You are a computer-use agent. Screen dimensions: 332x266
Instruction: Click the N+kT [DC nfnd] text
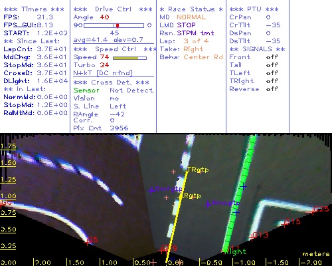pyautogui.click(x=103, y=73)
